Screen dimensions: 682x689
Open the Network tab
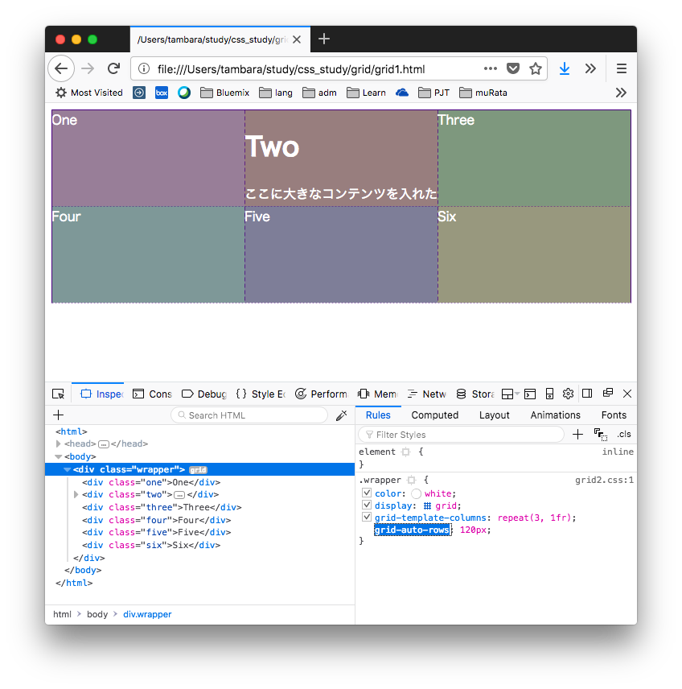(426, 394)
